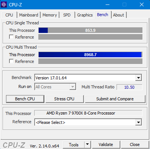Go to the SPD tab
Viewport: 150px width, 149px height.
click(x=67, y=15)
